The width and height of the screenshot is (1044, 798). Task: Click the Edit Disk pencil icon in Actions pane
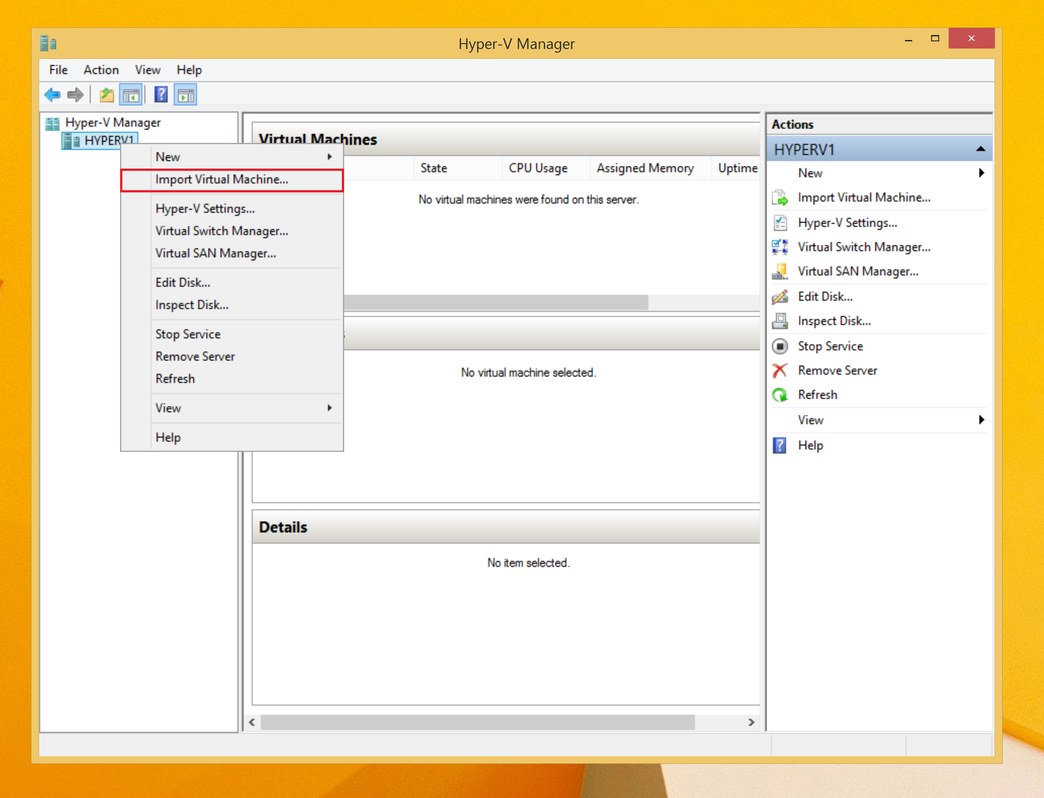780,296
